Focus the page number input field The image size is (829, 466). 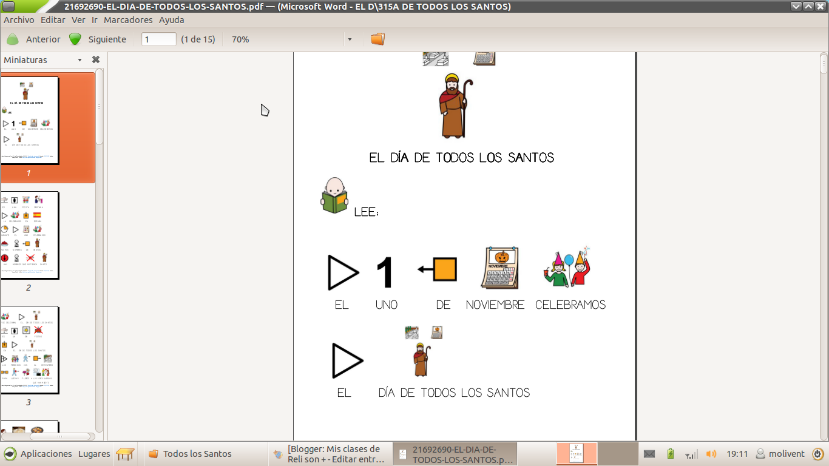pyautogui.click(x=159, y=39)
